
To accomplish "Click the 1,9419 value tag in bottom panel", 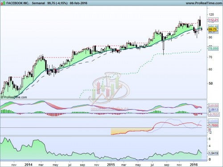I will [213, 153].
